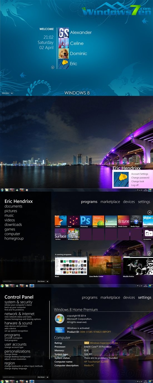This screenshot has height=383, width=153.
Task: Open homegroup in the Eric Hendrixx list
Action: click(x=14, y=238)
